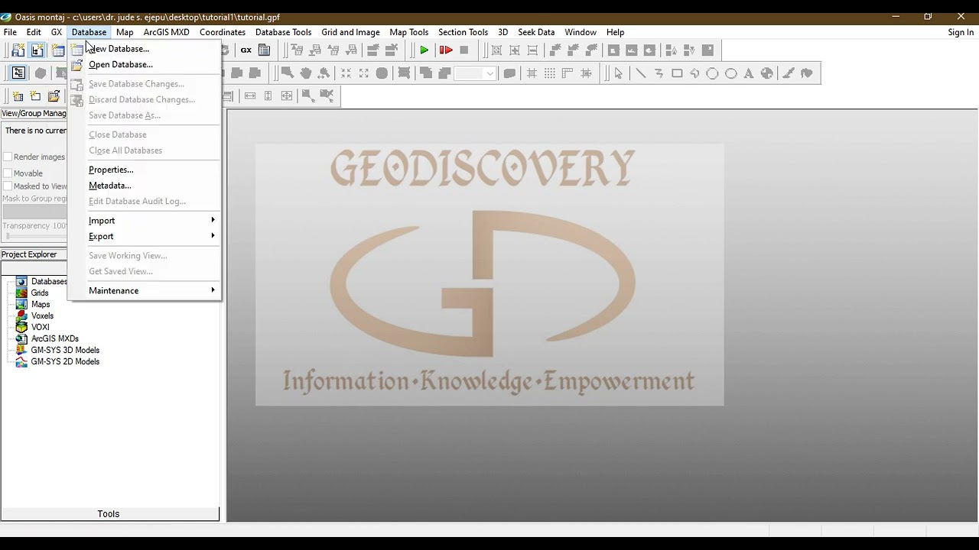Open the Map Tools menu
The height and width of the screenshot is (550, 979).
(x=409, y=32)
